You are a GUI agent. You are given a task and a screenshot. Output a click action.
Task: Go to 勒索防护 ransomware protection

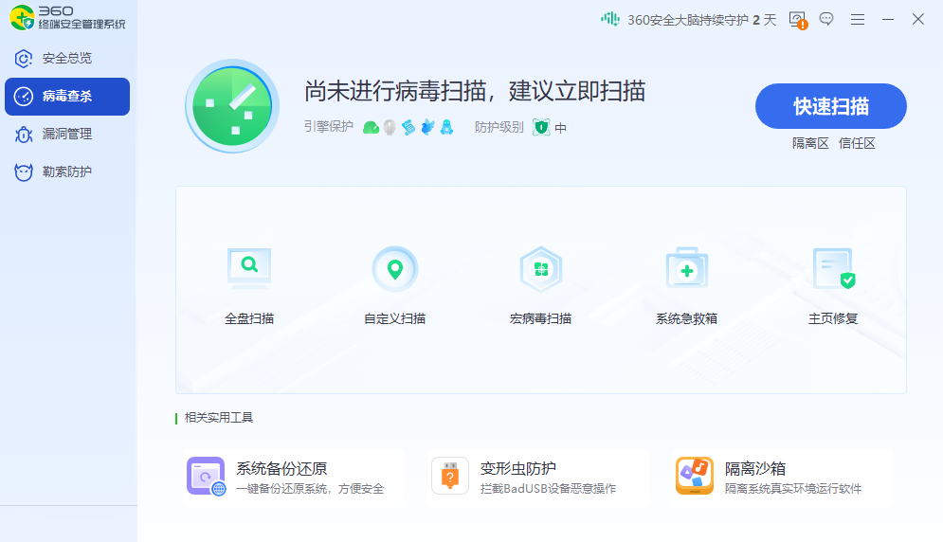[66, 172]
